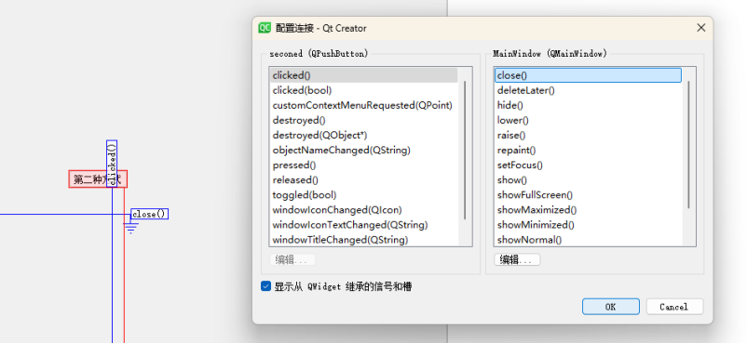Select the showMaximized() slot
The height and width of the screenshot is (343, 747).
pos(588,210)
